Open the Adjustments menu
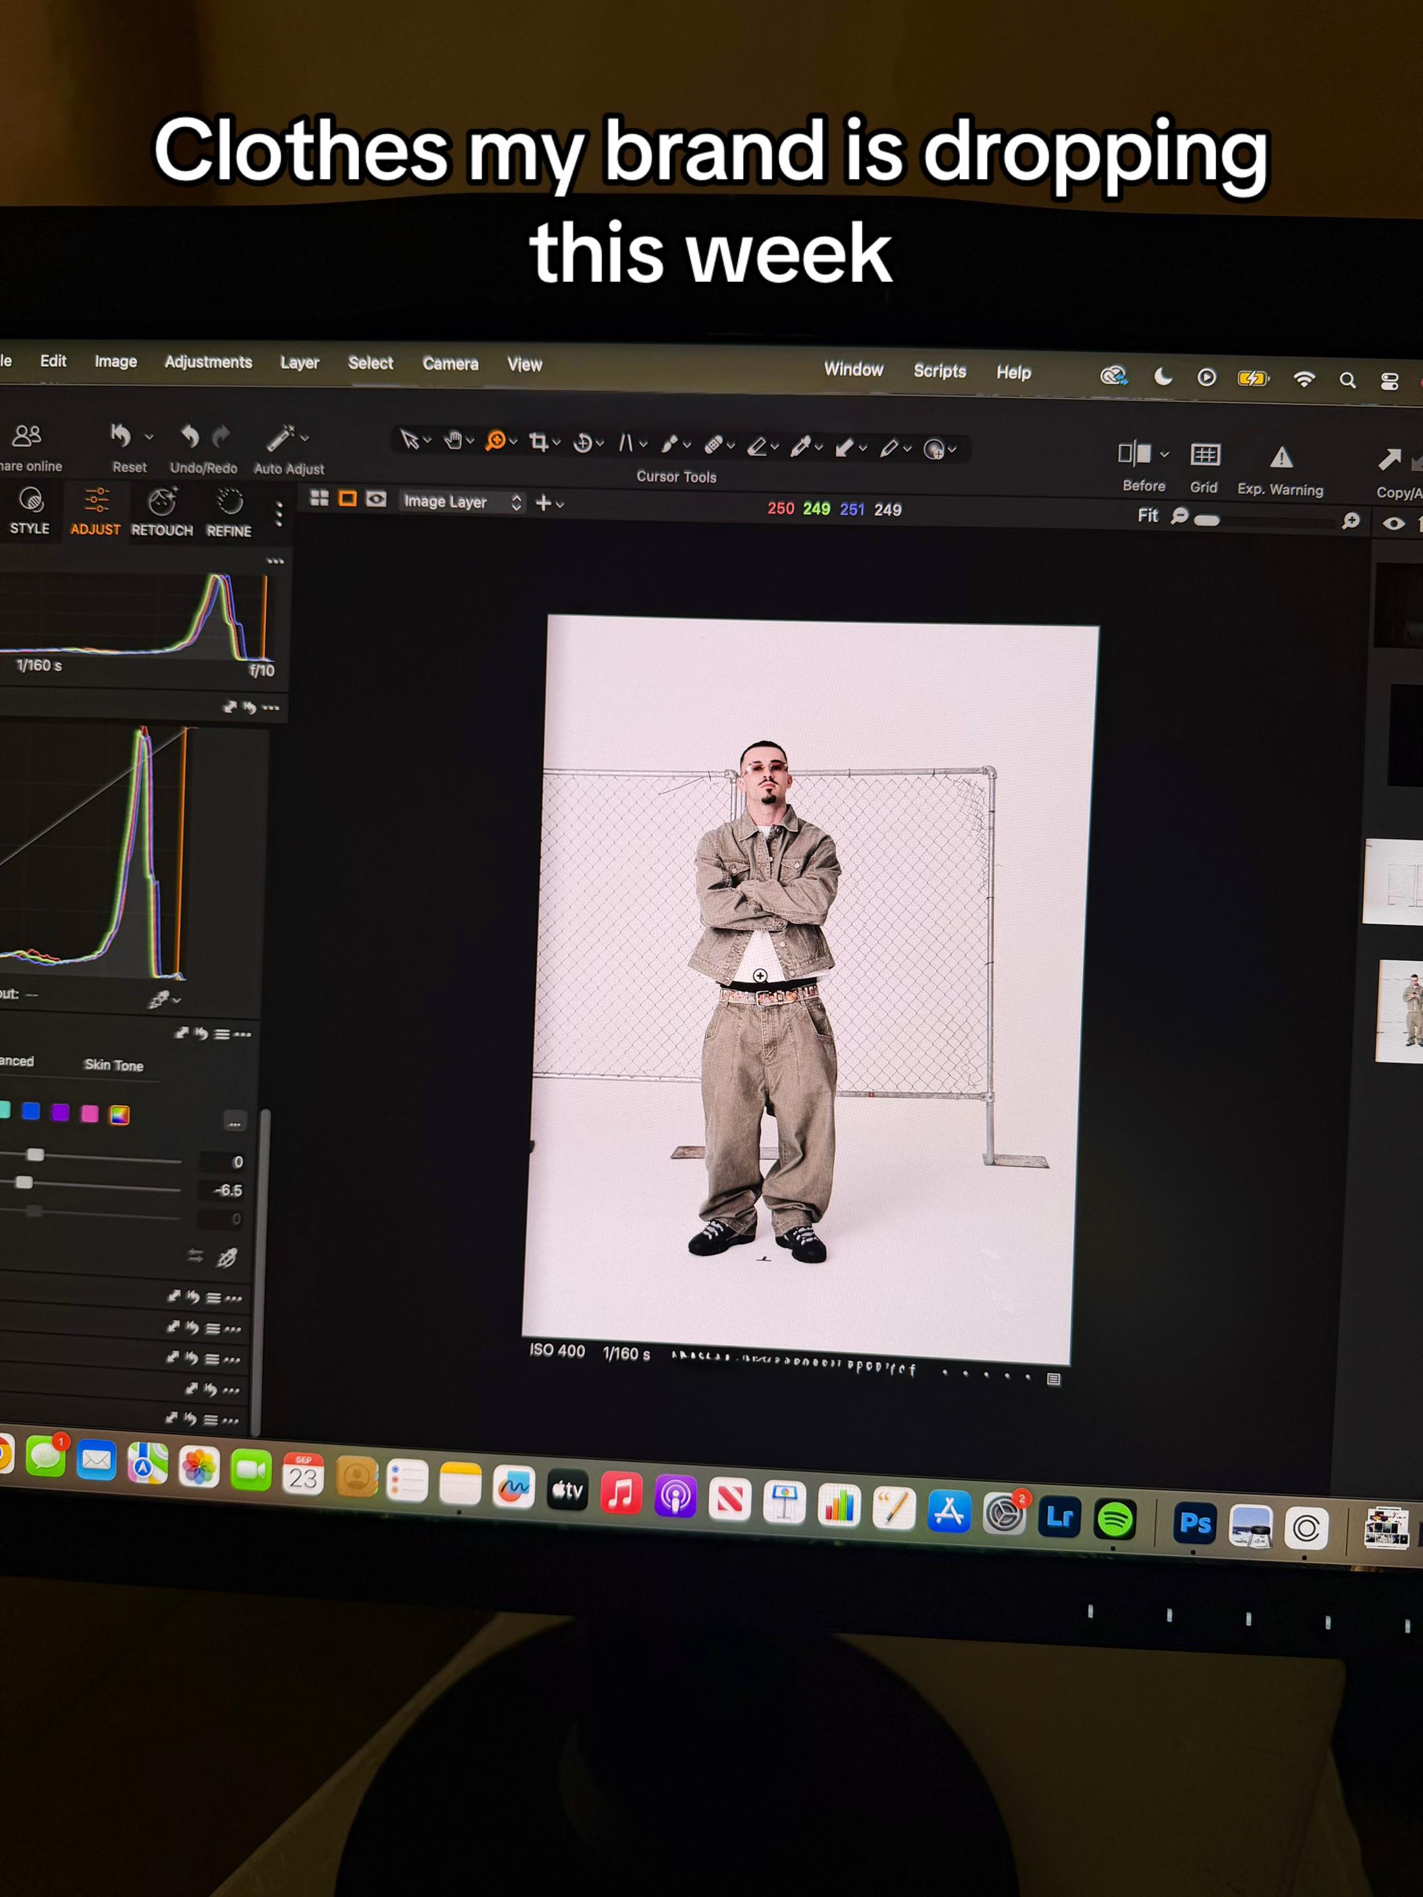This screenshot has width=1423, height=1897. point(208,362)
